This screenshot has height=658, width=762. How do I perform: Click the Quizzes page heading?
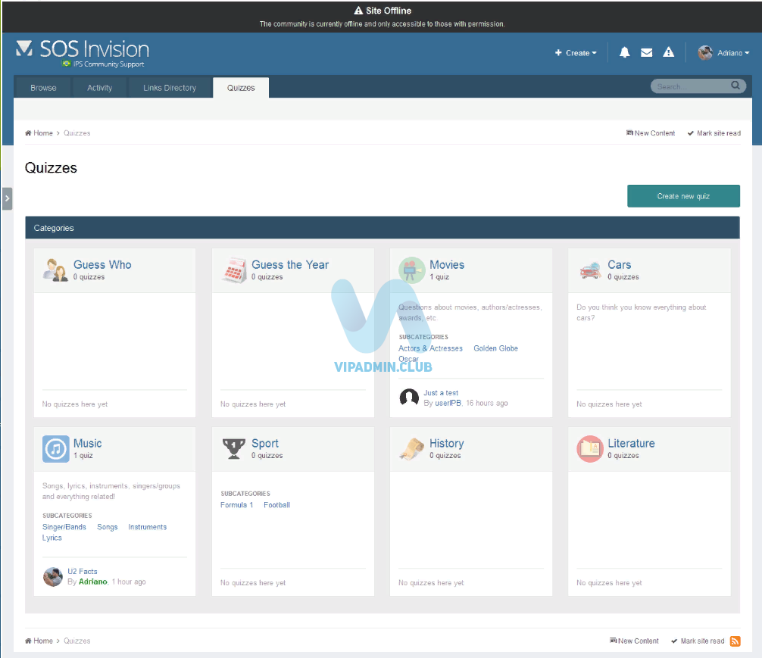51,167
